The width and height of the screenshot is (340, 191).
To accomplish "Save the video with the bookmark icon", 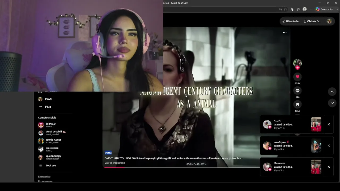I will [x=297, y=104].
